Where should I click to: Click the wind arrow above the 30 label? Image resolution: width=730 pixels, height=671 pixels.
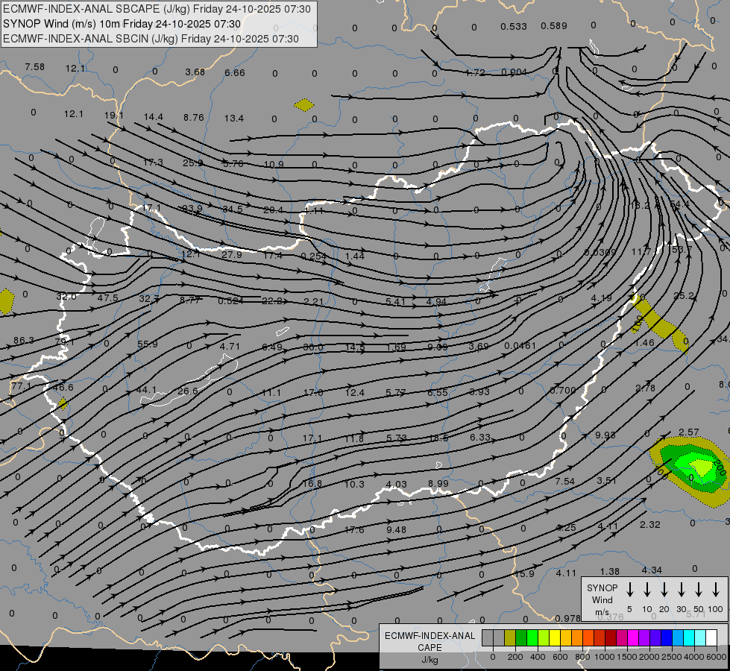[681, 590]
